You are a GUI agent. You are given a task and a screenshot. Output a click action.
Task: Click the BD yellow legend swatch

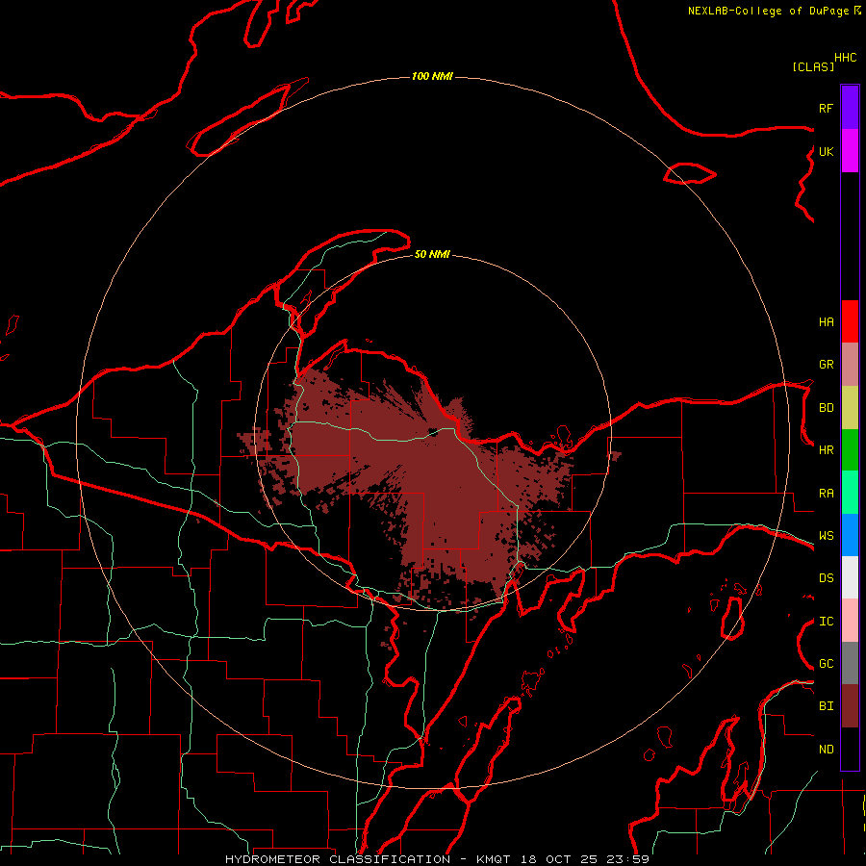tap(850, 408)
